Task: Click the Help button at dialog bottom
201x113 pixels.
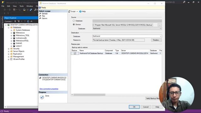Action: [157, 107]
